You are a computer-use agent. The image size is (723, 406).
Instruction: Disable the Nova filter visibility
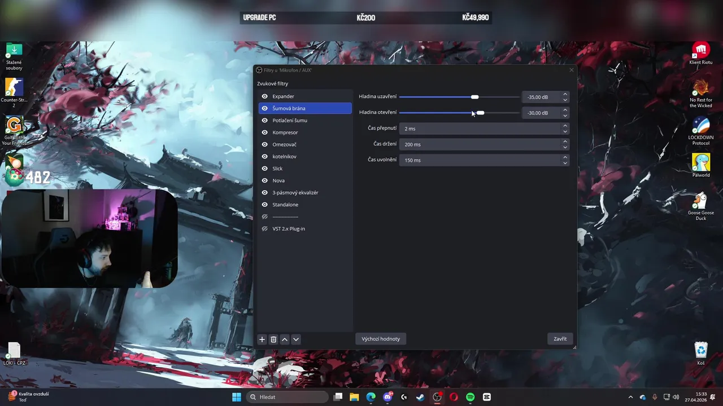pos(264,180)
